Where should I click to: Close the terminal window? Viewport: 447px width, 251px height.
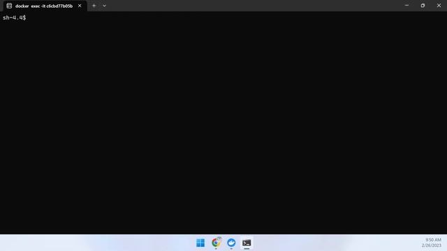[439, 6]
